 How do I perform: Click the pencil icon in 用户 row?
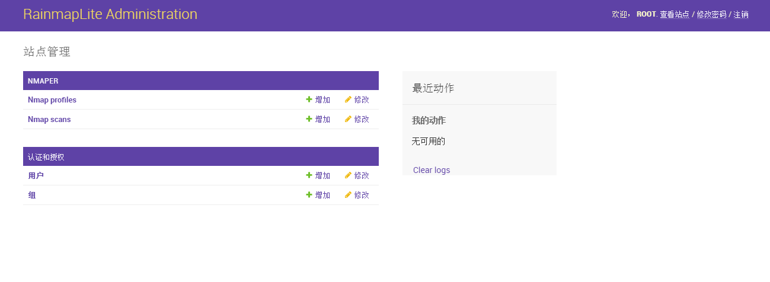point(348,175)
